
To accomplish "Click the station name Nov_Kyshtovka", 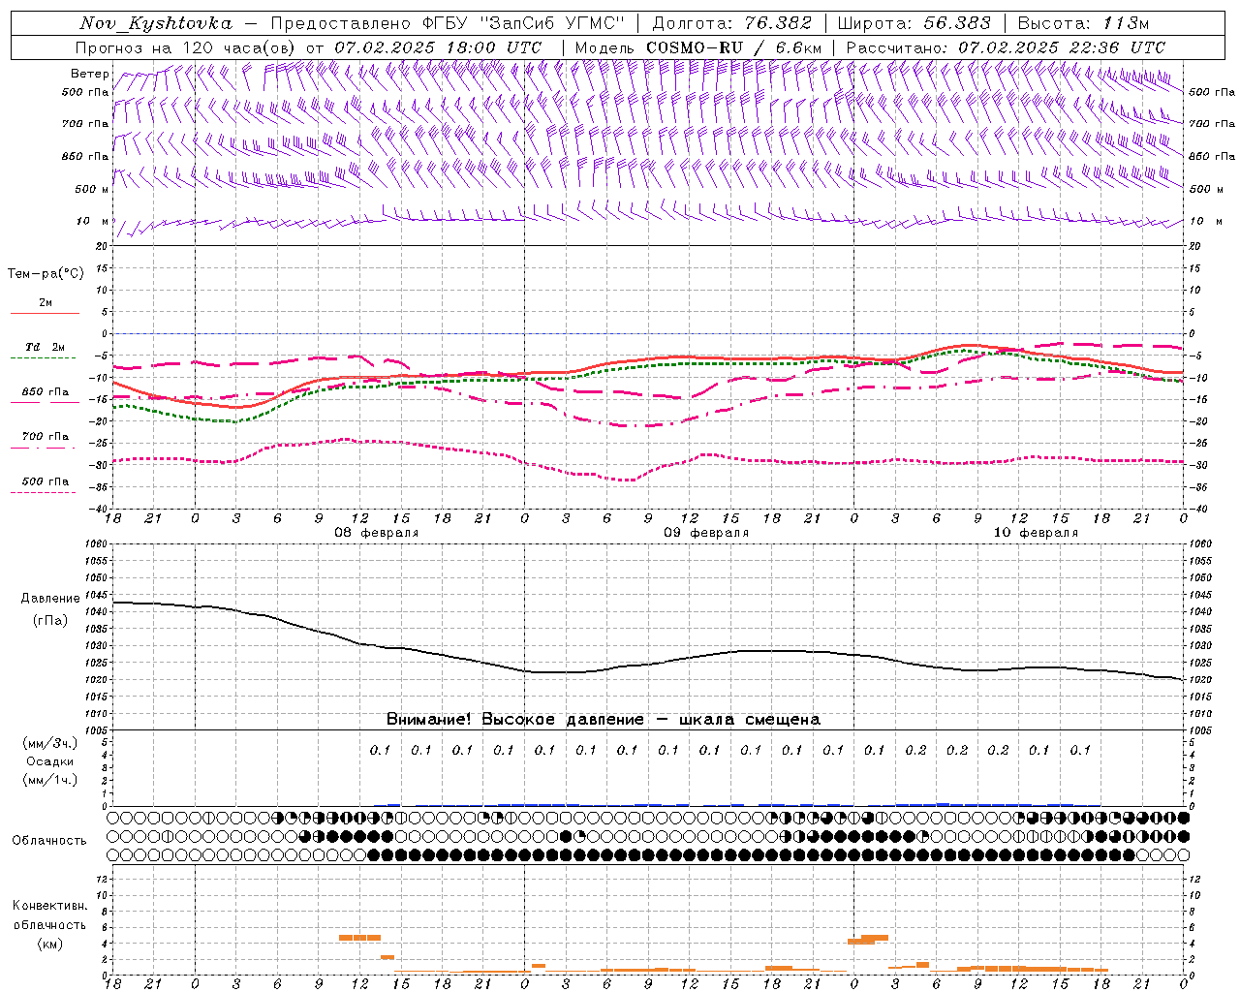I will tap(156, 23).
